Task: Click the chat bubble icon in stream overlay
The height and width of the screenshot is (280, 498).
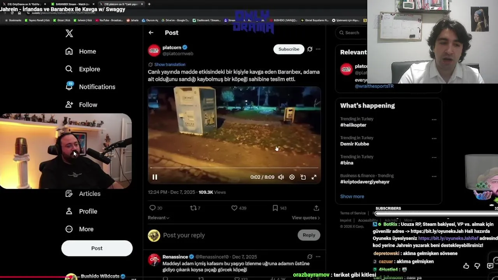Action: [x=490, y=266]
